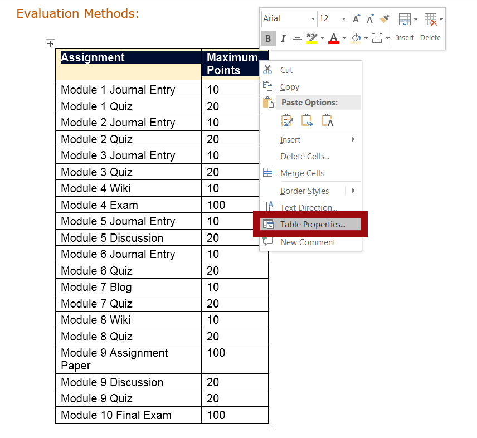Select the Format Painter icon
This screenshot has width=477, height=438.
(x=384, y=18)
